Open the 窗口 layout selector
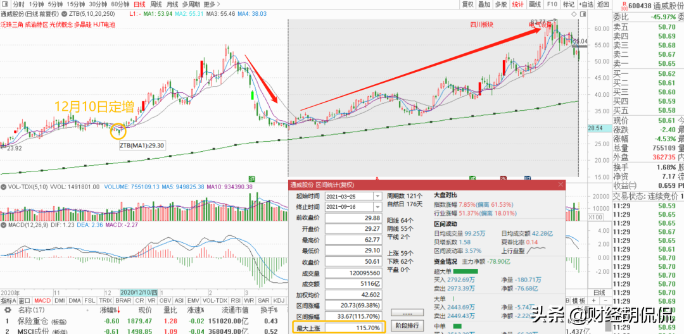Image resolution: width=684 pixels, height=334 pixels. point(25,300)
